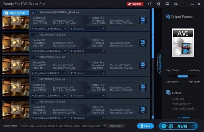Click scrollbar down arrow of title list
204x132 pixels.
pos(153,117)
